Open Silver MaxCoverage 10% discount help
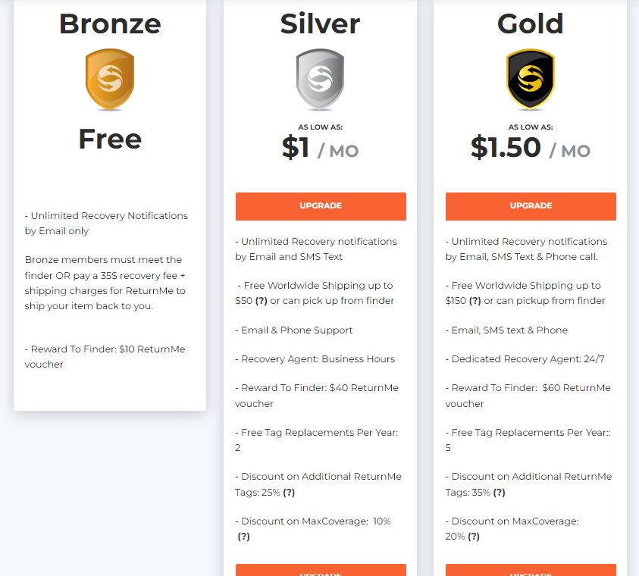The height and width of the screenshot is (576, 639). [244, 537]
